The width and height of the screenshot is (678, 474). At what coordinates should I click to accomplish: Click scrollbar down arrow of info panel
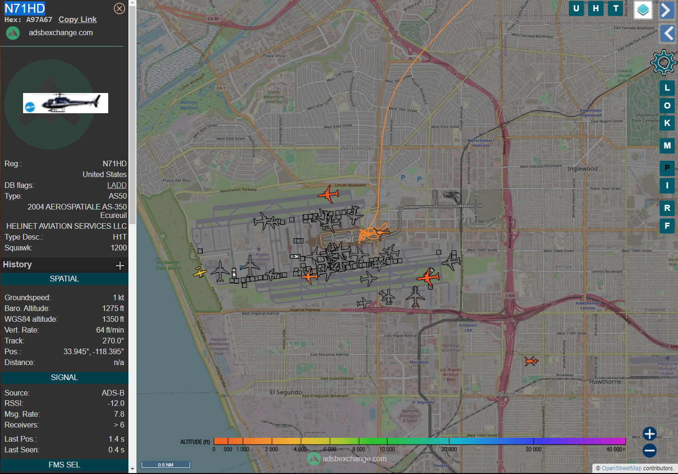click(x=132, y=469)
